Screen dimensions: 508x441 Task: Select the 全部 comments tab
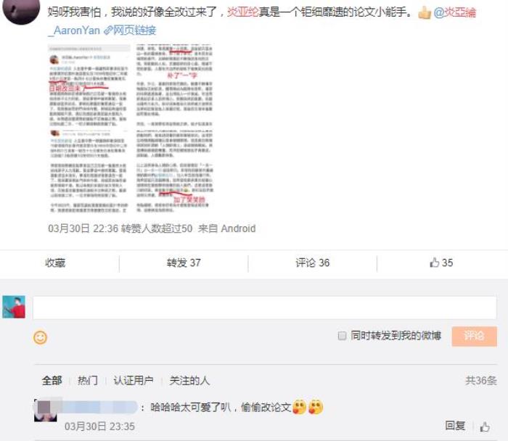(x=52, y=381)
